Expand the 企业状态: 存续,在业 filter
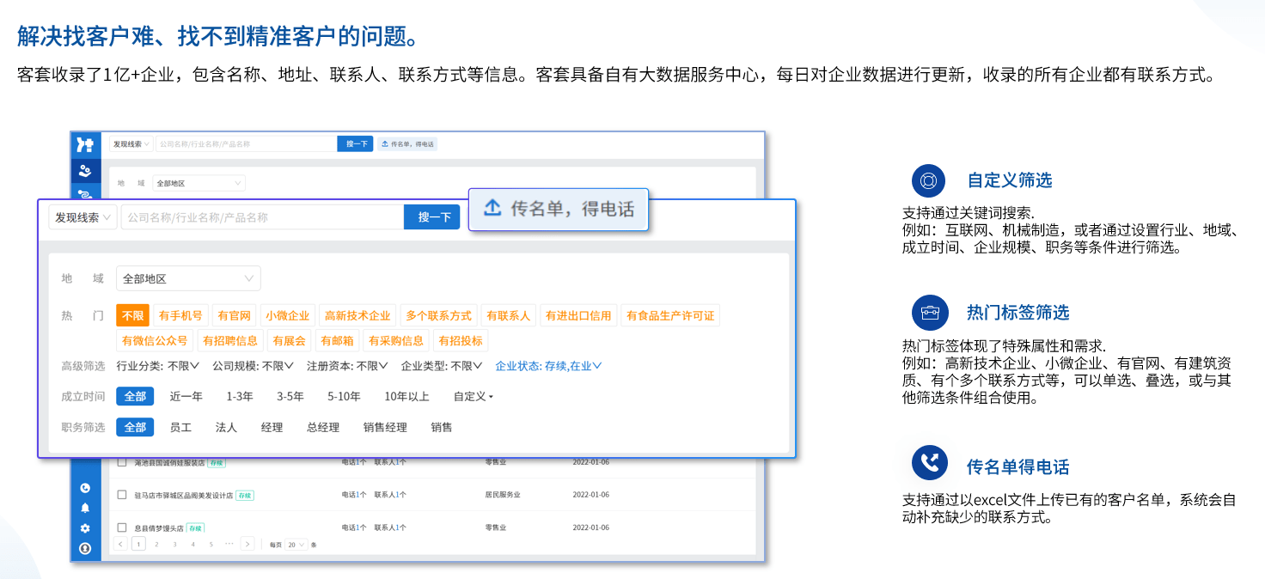Image resolution: width=1265 pixels, height=579 pixels. (548, 365)
